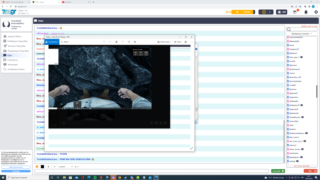
Task: Click the emoji smiley picker
Action: (x=37, y=167)
